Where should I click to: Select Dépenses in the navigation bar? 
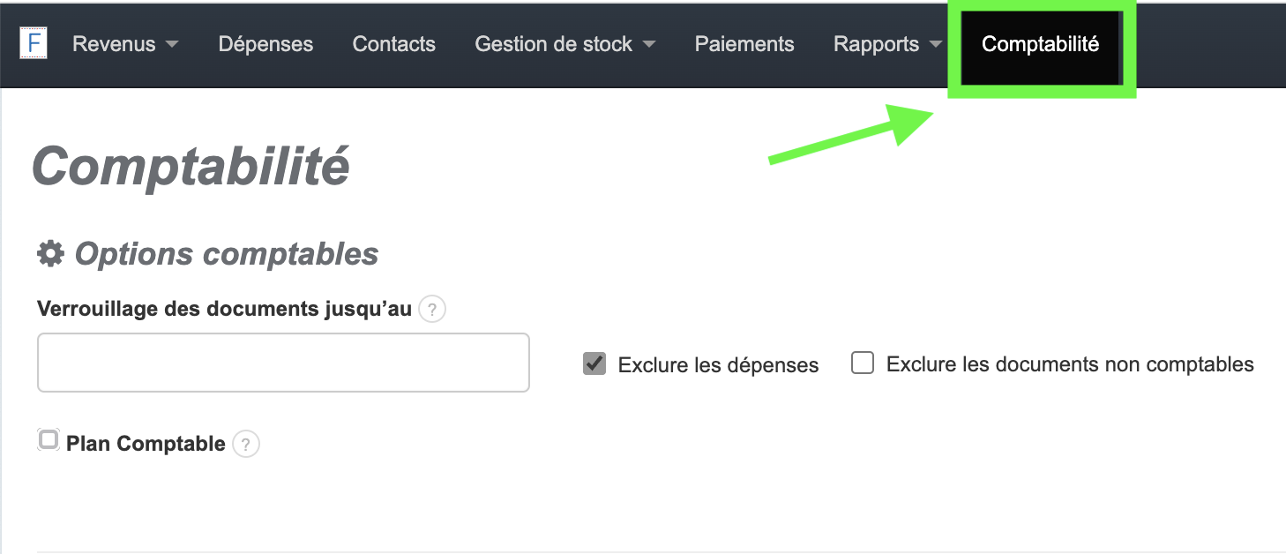coord(265,44)
